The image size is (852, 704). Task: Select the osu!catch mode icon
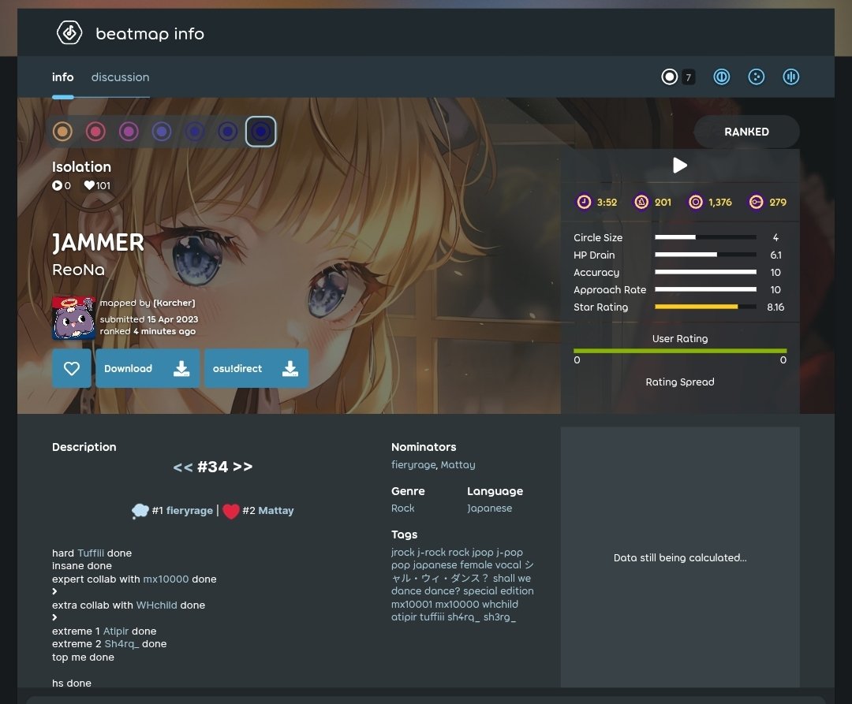tap(757, 77)
